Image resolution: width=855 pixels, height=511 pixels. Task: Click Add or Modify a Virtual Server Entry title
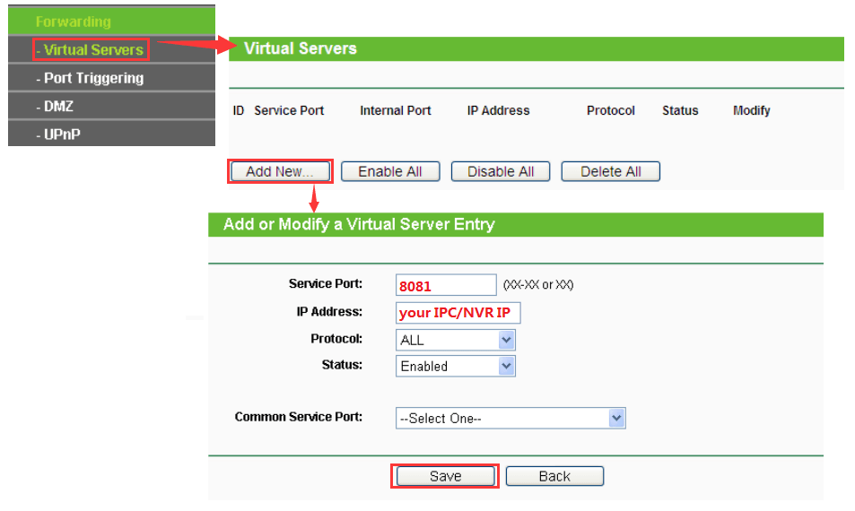click(359, 224)
